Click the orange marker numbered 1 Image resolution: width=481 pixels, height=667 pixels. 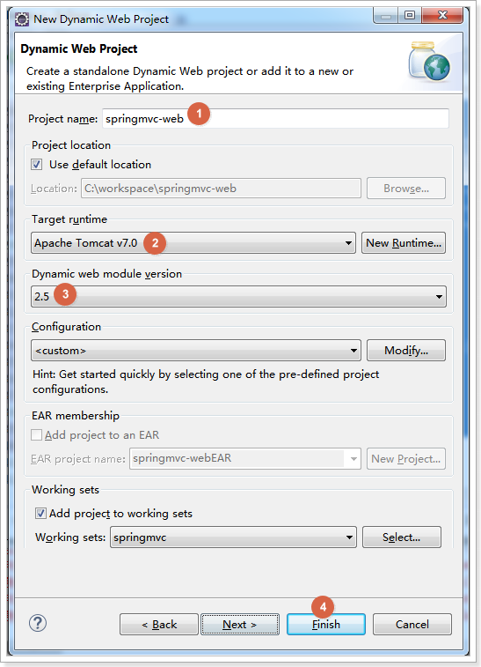pyautogui.click(x=199, y=114)
